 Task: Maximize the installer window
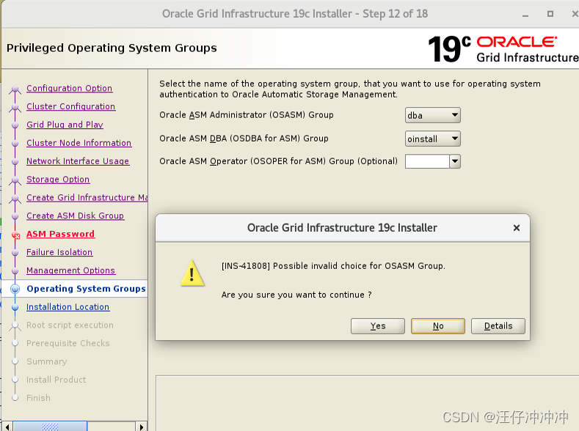click(x=550, y=14)
